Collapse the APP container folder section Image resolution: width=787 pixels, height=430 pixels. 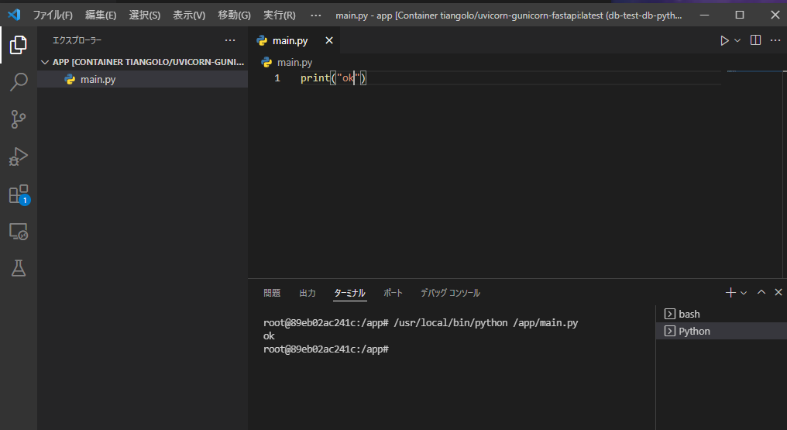[45, 62]
